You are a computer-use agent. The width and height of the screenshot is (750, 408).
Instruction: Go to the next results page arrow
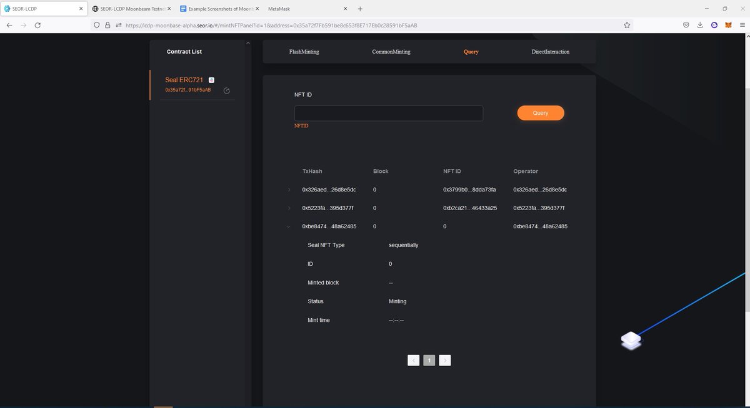coord(445,360)
